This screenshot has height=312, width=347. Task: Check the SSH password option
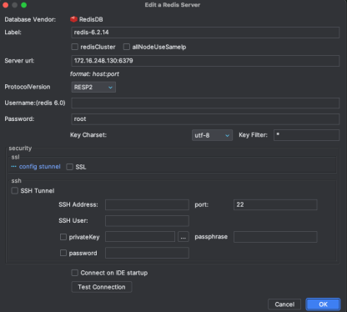[63, 253]
